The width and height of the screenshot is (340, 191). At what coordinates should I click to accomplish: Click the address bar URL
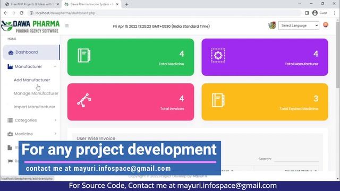65,13
